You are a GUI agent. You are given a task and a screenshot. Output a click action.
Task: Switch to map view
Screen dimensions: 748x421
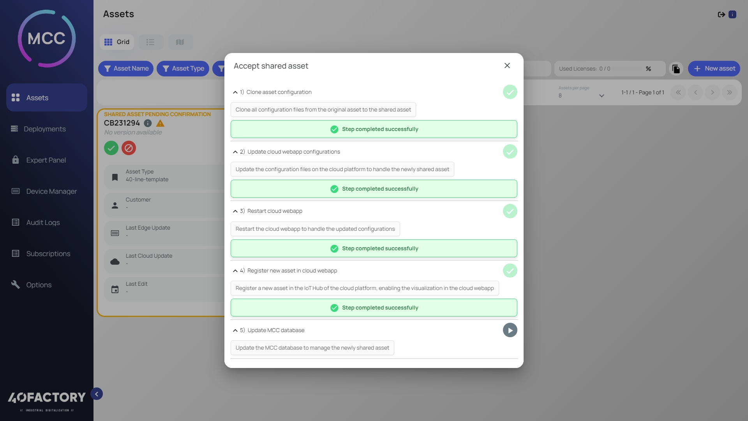pyautogui.click(x=180, y=42)
